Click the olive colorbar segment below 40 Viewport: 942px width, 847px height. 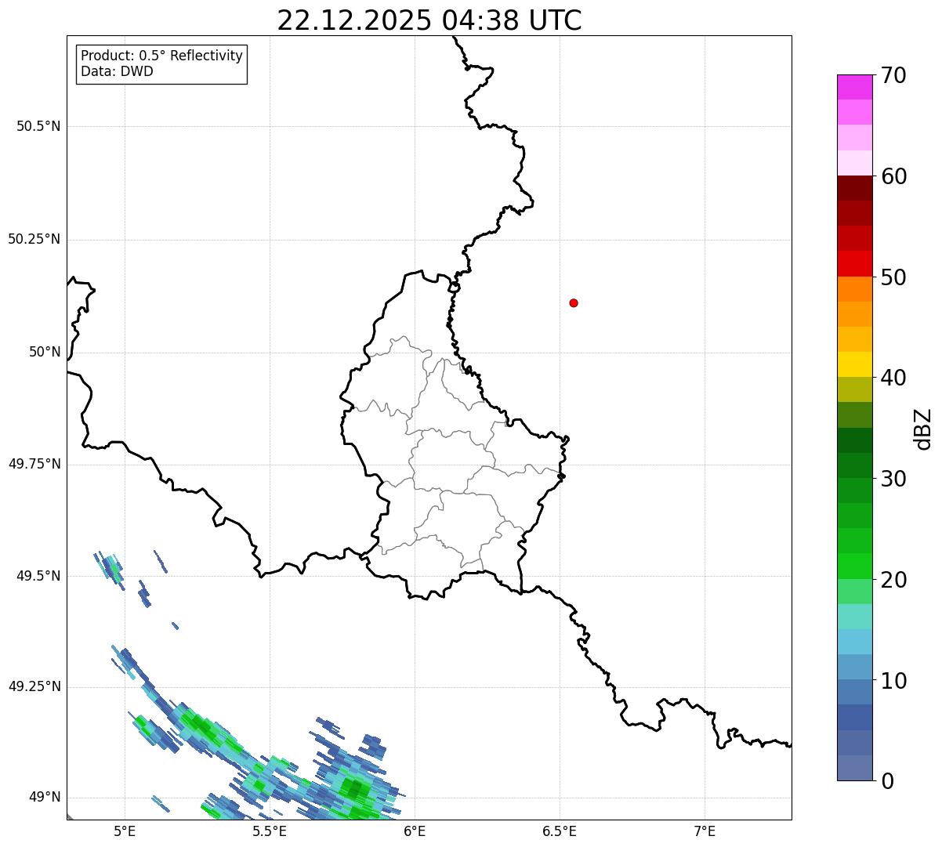854,390
